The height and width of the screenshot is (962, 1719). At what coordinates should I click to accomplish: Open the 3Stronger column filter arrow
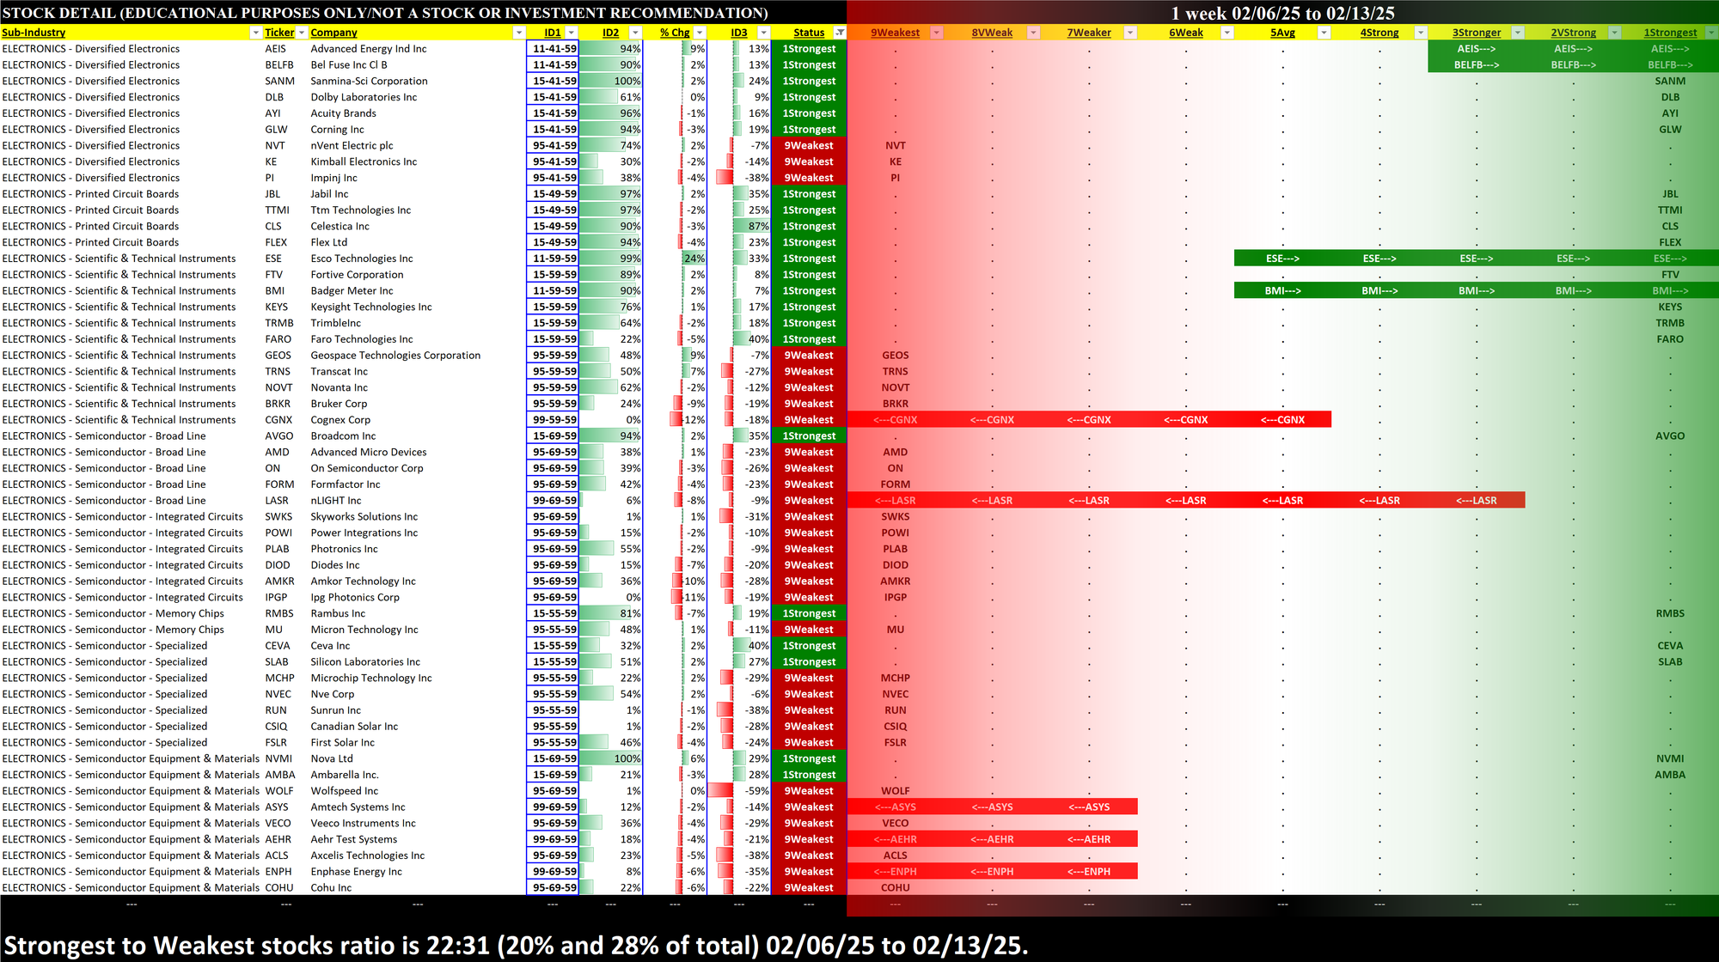click(1517, 33)
